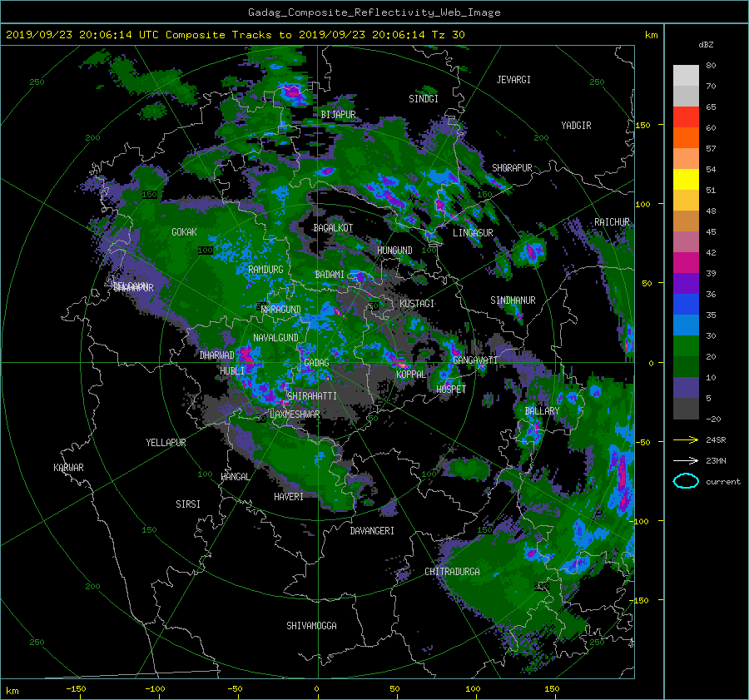Click the JEVARGI city label
749x700 pixels.
click(x=513, y=80)
